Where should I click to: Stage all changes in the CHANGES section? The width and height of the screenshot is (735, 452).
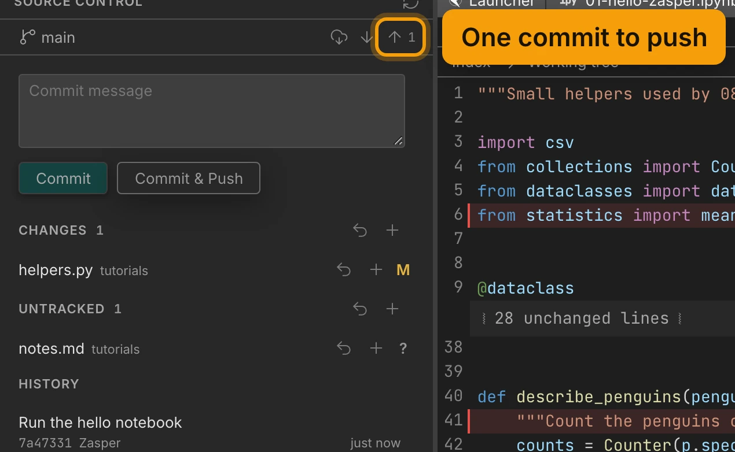pyautogui.click(x=392, y=231)
